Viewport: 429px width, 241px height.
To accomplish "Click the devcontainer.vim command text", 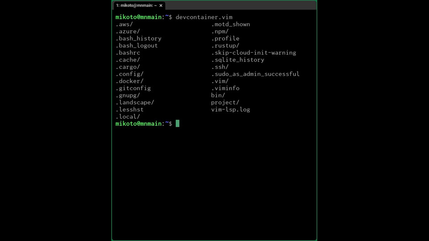I will tap(204, 17).
